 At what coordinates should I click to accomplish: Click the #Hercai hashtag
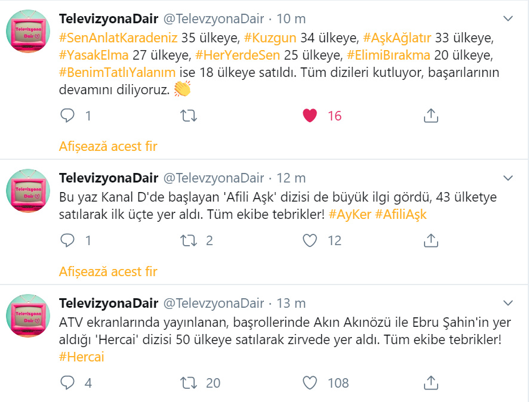point(82,356)
